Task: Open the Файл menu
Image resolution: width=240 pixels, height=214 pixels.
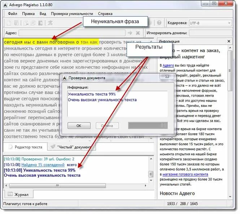Action: click(12, 14)
